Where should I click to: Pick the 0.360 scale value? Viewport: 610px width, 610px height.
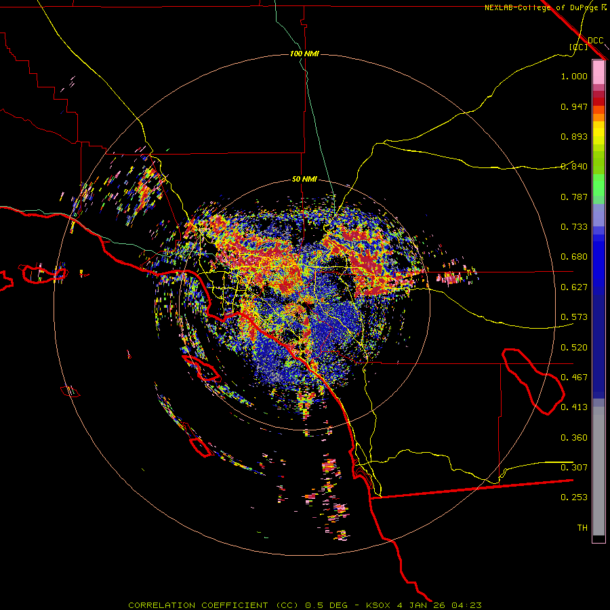tap(574, 438)
